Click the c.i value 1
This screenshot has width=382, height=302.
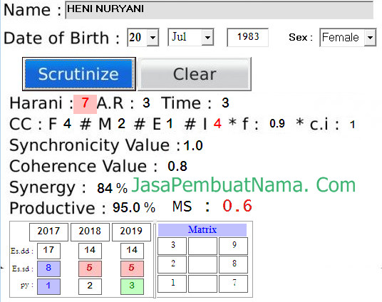pos(352,125)
